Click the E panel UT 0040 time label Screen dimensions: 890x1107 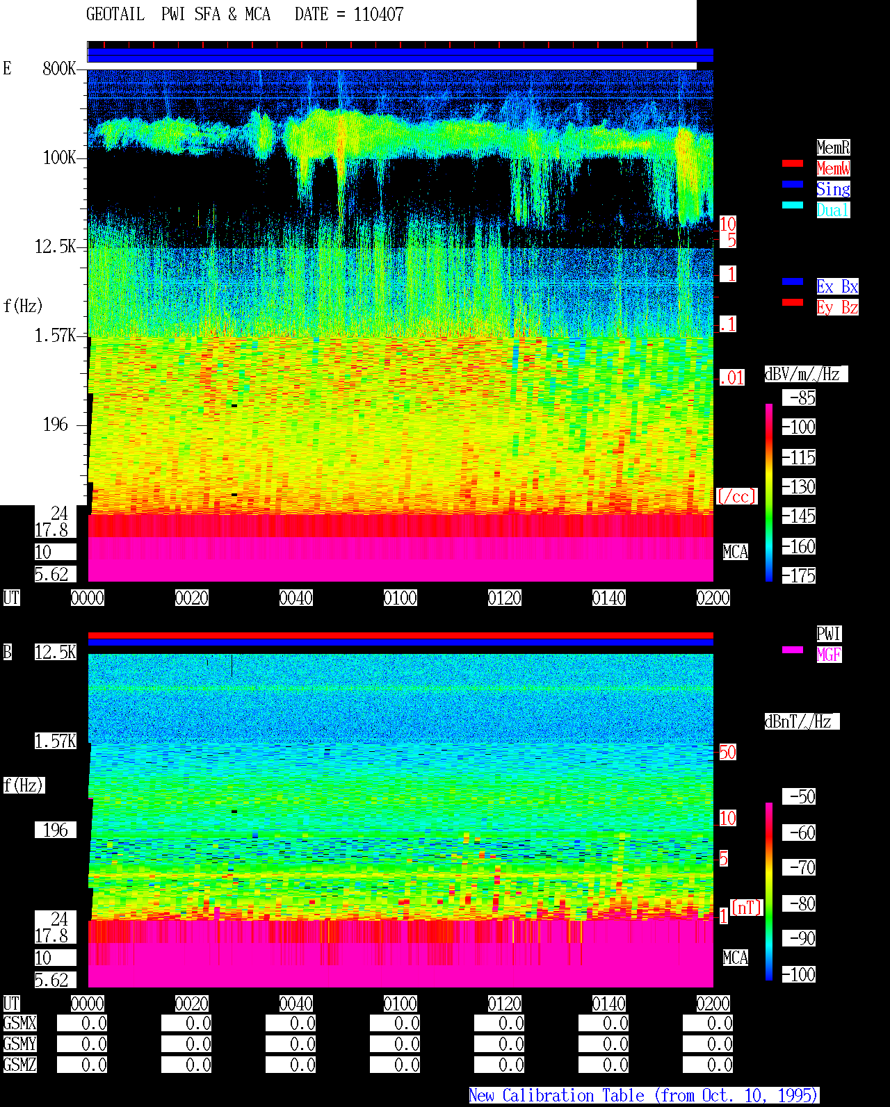(x=296, y=598)
